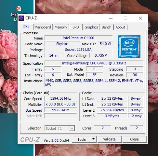Open the PowerPoint file icon on desktop
The image size is (158, 156).
click(x=19, y=8)
